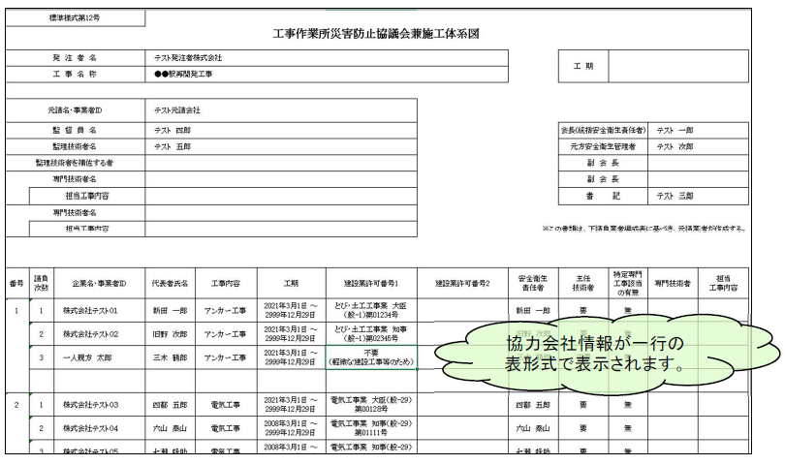Select the 監督員名 label cell

click(x=75, y=130)
